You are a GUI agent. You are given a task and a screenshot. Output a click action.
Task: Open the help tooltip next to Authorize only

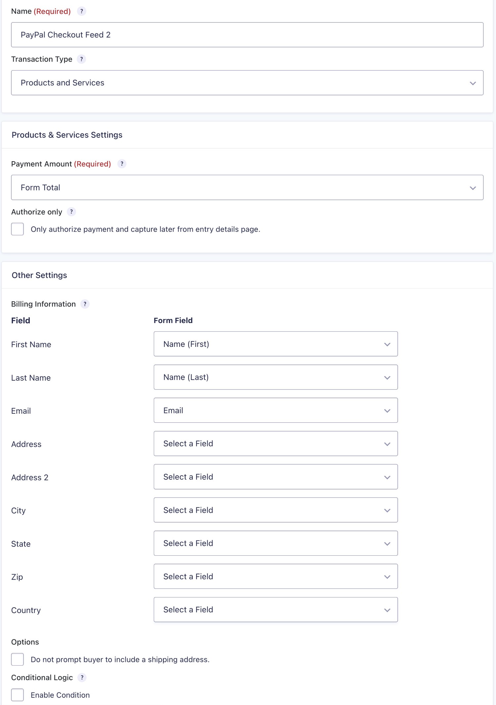(71, 212)
